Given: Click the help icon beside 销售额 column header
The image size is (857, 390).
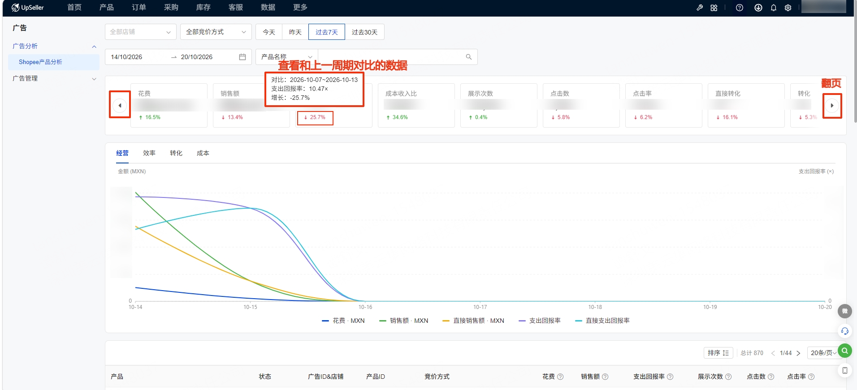Looking at the screenshot, I should click(605, 377).
